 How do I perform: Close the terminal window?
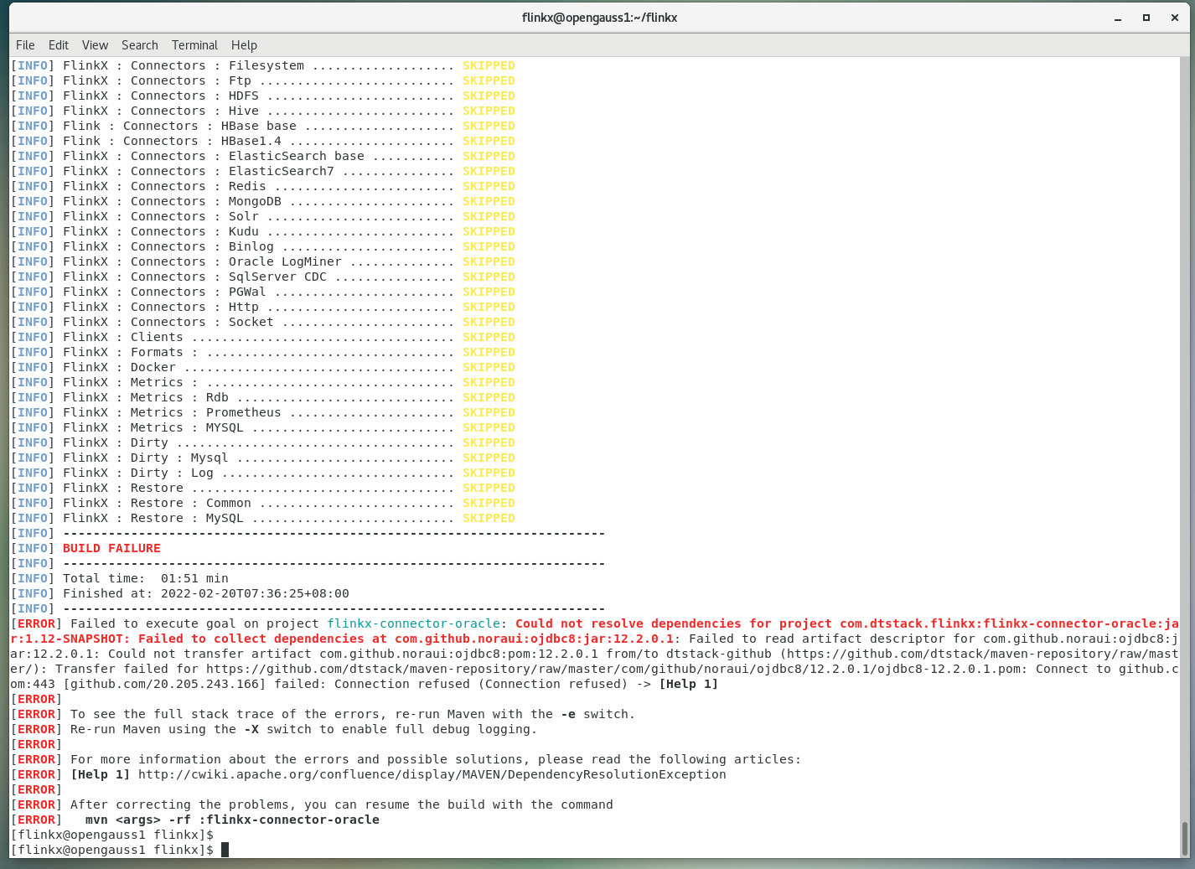tap(1175, 18)
